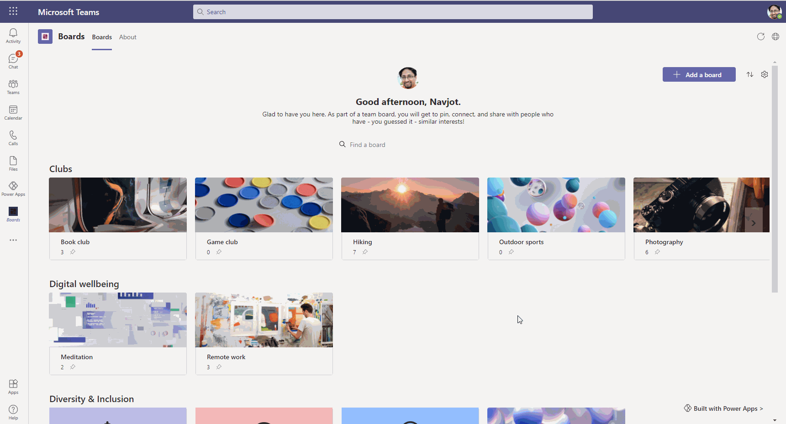This screenshot has height=424, width=786.
Task: Click the Add a board button
Action: [x=699, y=74]
